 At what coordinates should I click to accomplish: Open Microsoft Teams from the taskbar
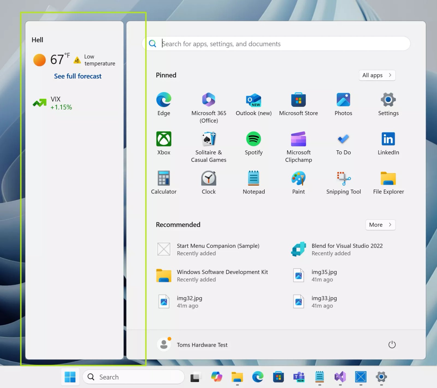299,377
